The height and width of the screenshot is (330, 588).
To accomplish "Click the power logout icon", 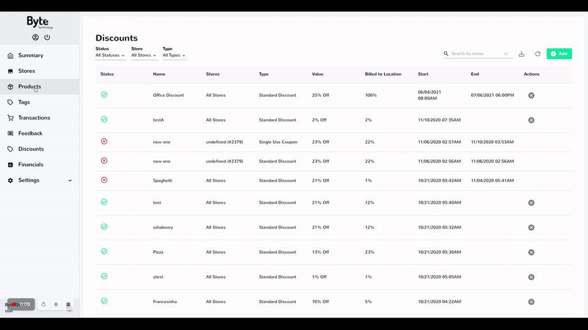I will (47, 37).
